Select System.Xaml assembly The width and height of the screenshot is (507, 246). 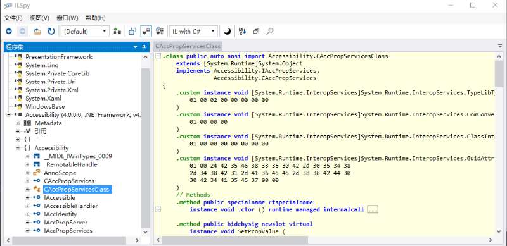pos(43,98)
